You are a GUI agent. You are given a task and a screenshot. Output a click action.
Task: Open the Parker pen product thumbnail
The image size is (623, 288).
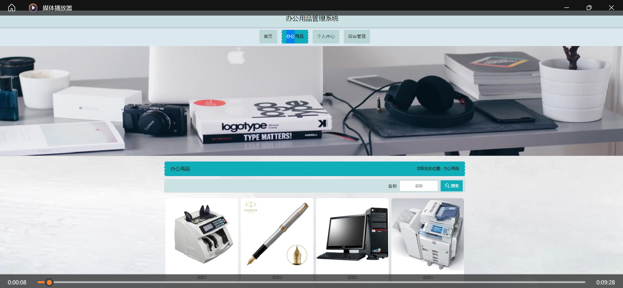277,236
